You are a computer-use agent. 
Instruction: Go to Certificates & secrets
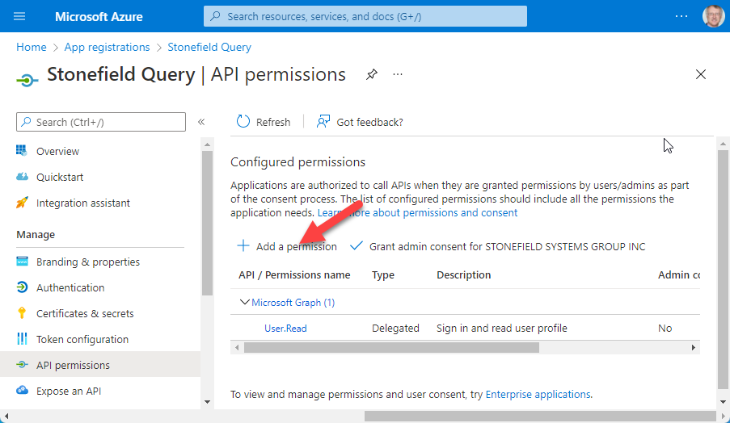[x=85, y=313]
